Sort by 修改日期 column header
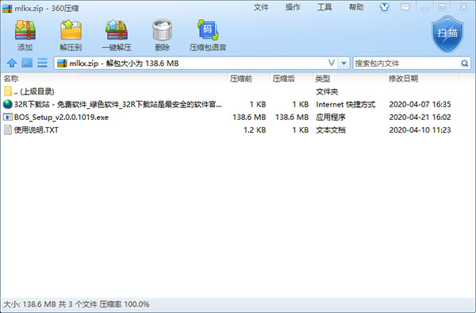The image size is (476, 313). [x=404, y=79]
